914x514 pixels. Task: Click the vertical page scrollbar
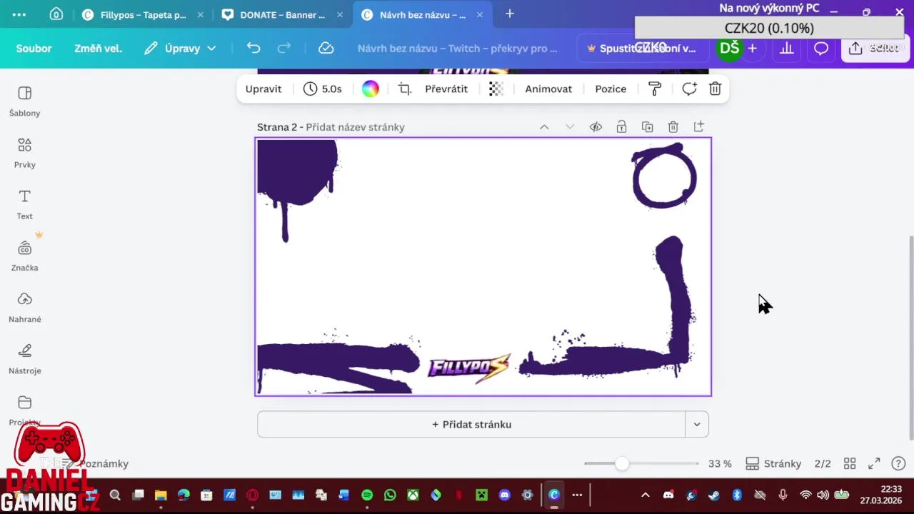tap(910, 339)
